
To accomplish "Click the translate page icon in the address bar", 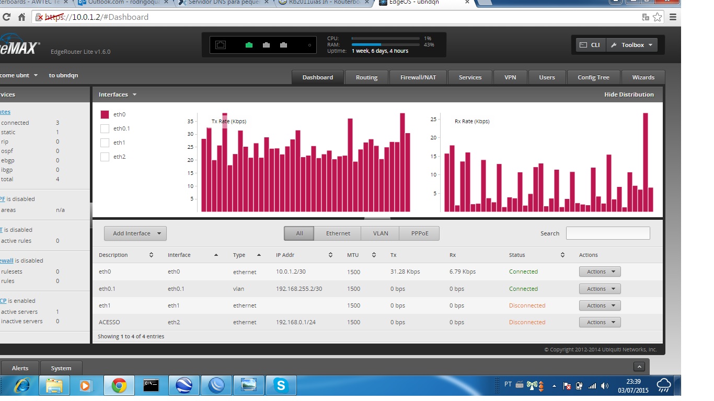I will 646,17.
